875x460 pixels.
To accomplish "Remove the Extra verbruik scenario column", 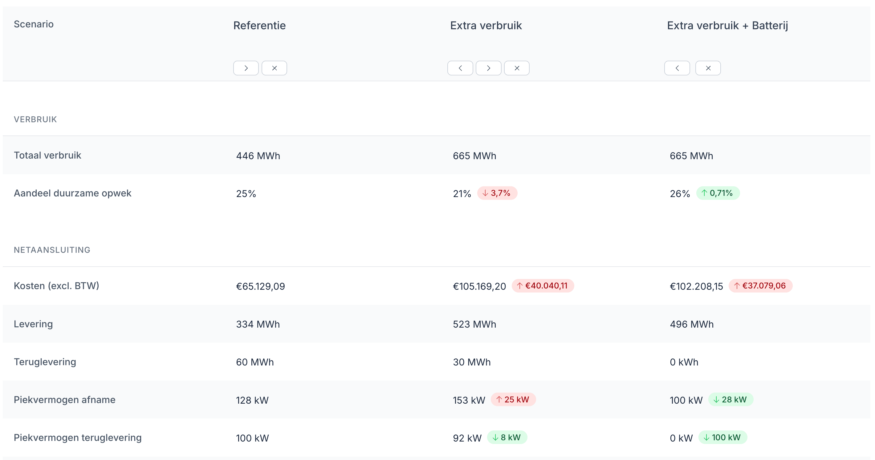I will pyautogui.click(x=516, y=68).
